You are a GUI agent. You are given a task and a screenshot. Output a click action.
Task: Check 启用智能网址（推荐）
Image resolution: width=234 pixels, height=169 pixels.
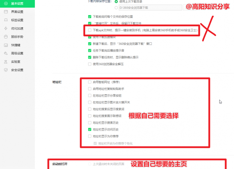(x=90, y=82)
